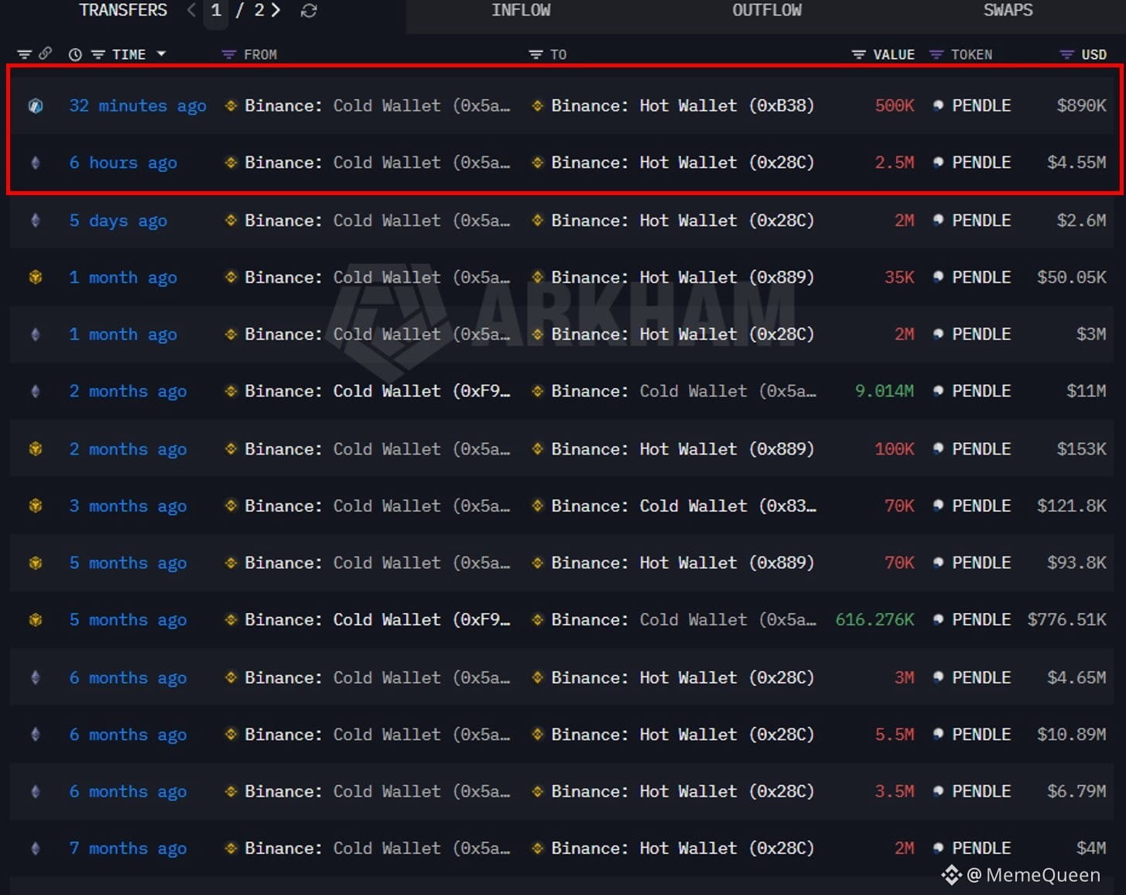Click the $776.51K USD amount

click(x=1067, y=619)
